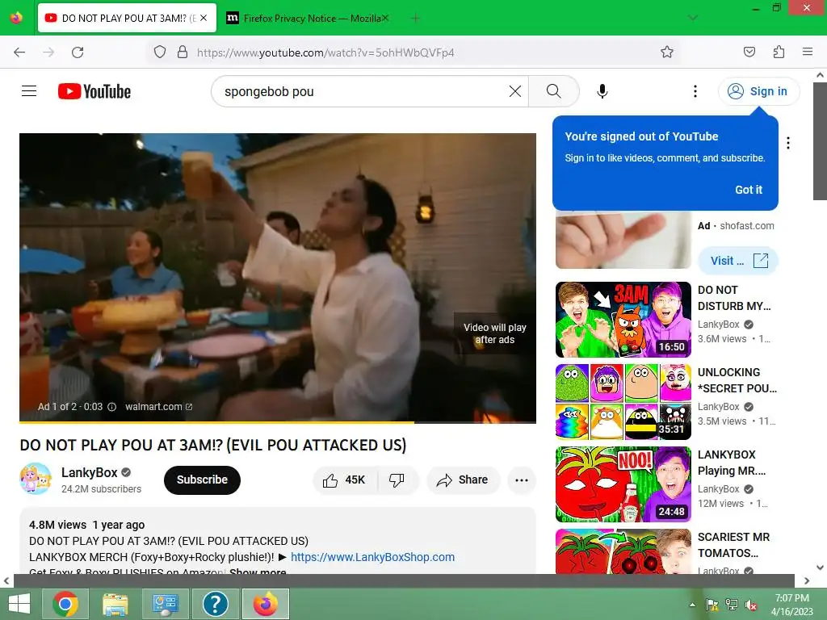Open the Save to Pocket icon
Viewport: 827px width, 620px height.
749,52
